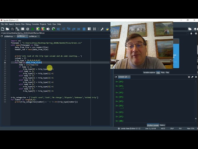
Task: Run selection or current line
Action: click(48, 29)
